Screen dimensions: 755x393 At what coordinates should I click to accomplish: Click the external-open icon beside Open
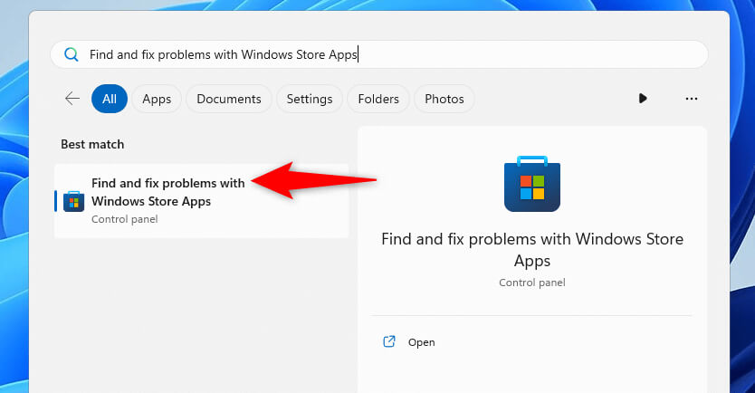pos(389,342)
